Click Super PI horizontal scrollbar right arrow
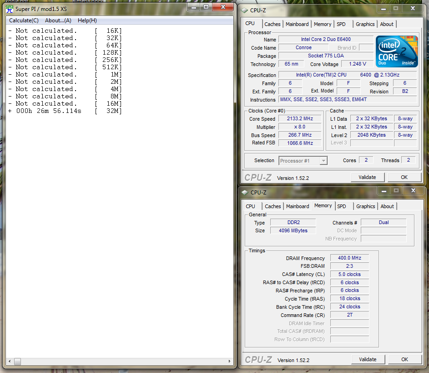 230,361
